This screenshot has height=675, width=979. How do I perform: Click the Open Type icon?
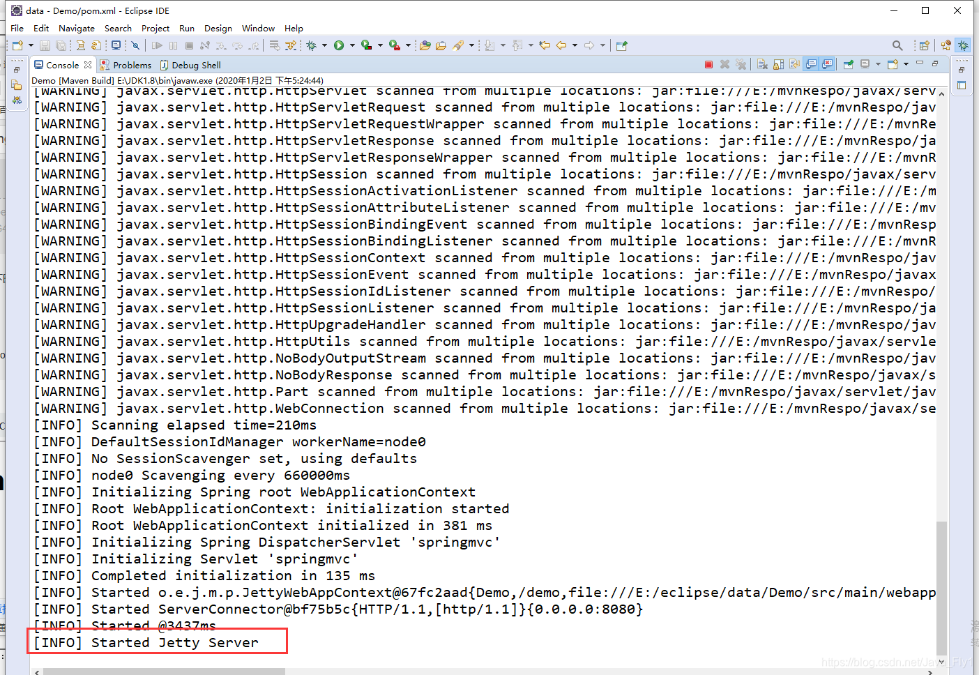pyautogui.click(x=425, y=45)
